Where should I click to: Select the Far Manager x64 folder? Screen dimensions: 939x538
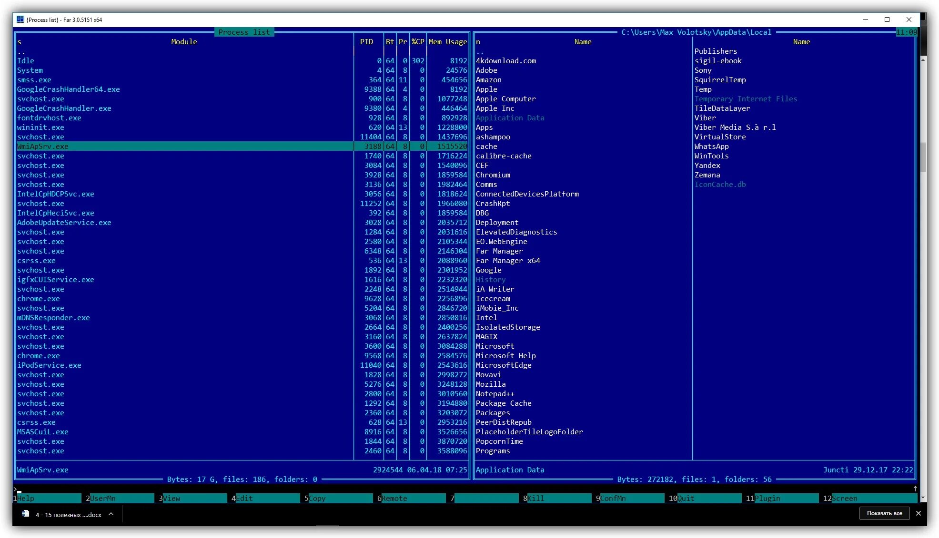[x=508, y=261]
